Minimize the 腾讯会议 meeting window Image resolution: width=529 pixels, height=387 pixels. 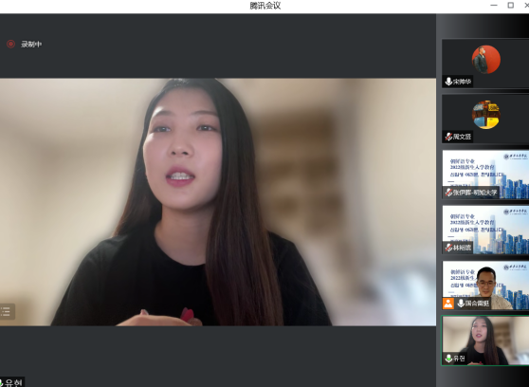[x=494, y=5]
